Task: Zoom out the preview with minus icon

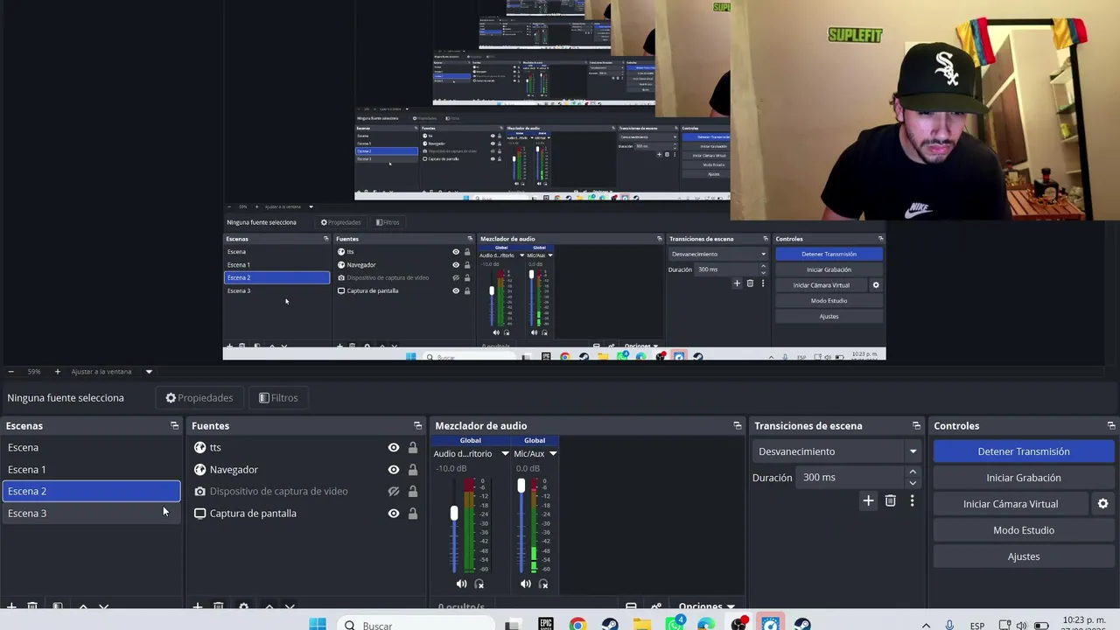Action: click(10, 372)
